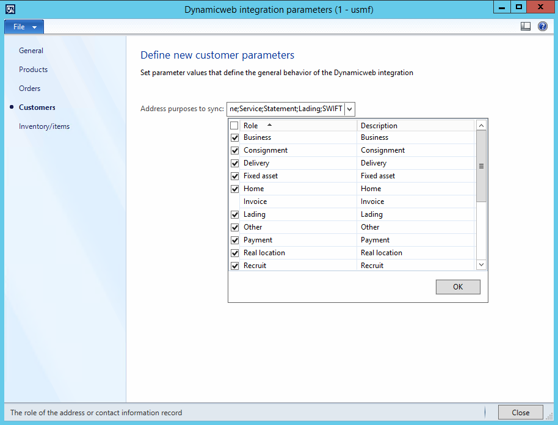Switch to the General section
The image size is (558, 425).
pos(31,51)
